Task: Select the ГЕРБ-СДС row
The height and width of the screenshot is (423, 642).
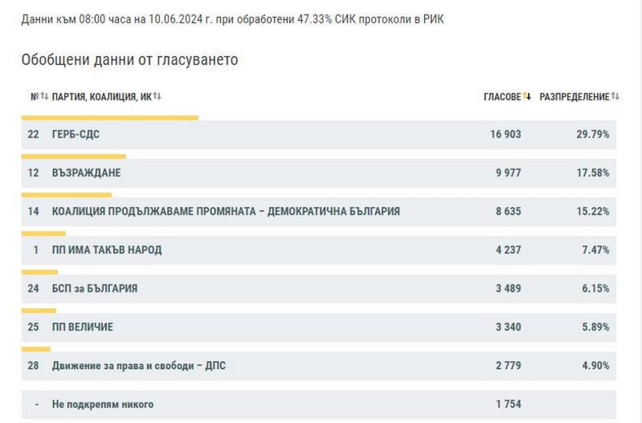Action: pos(76,135)
